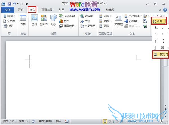Open the 页脚 footer dropdown
Screen dimensions: 169x125
coord(105,21)
